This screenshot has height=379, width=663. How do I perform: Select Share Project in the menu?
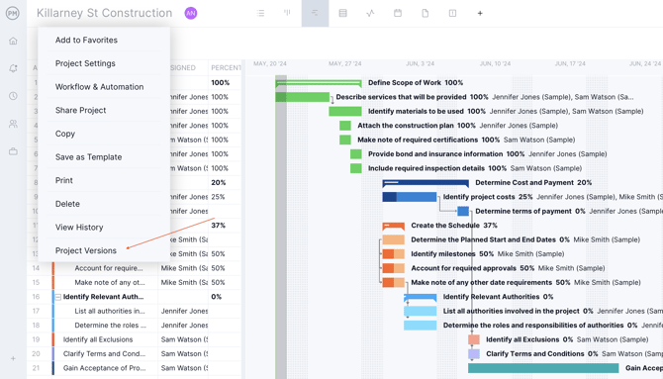pyautogui.click(x=81, y=110)
